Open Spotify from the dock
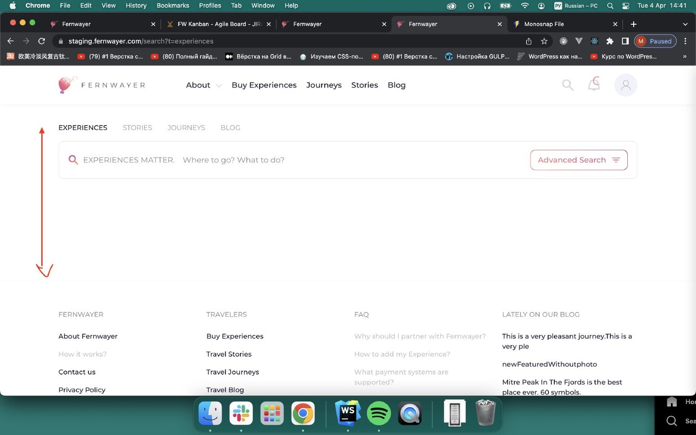This screenshot has height=435, width=696. click(378, 414)
